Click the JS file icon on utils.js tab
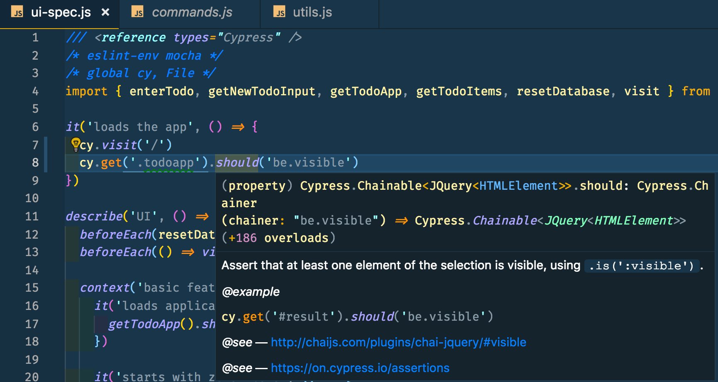 point(280,12)
